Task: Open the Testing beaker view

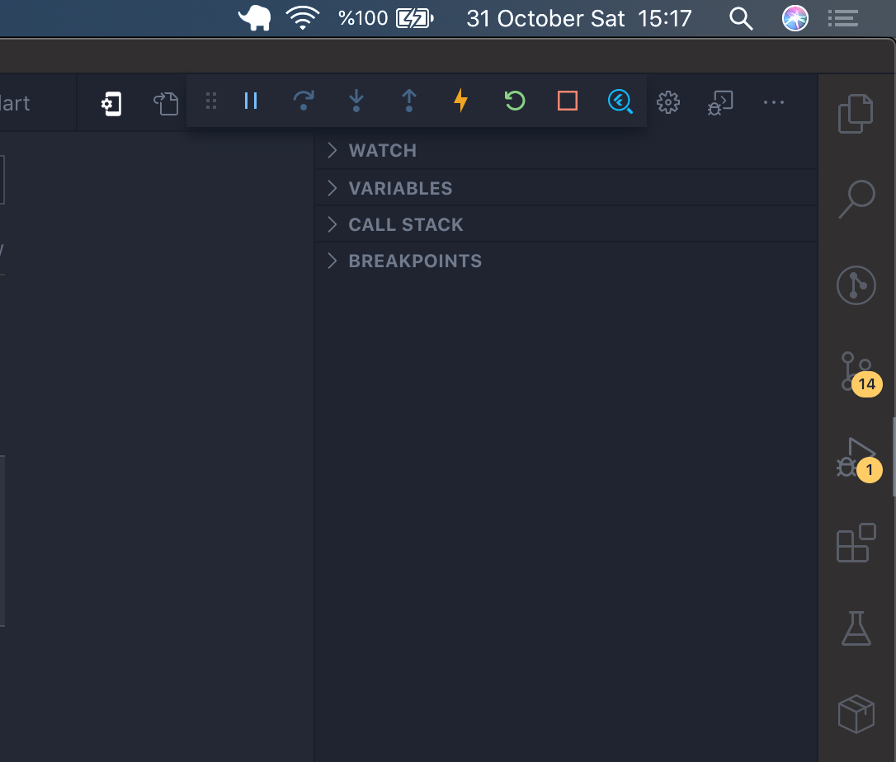Action: tap(856, 628)
